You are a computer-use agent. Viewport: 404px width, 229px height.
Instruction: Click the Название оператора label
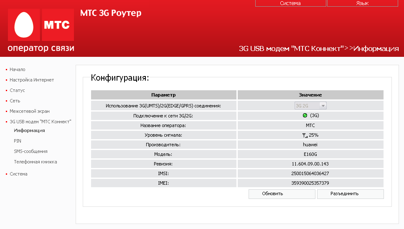coord(163,125)
